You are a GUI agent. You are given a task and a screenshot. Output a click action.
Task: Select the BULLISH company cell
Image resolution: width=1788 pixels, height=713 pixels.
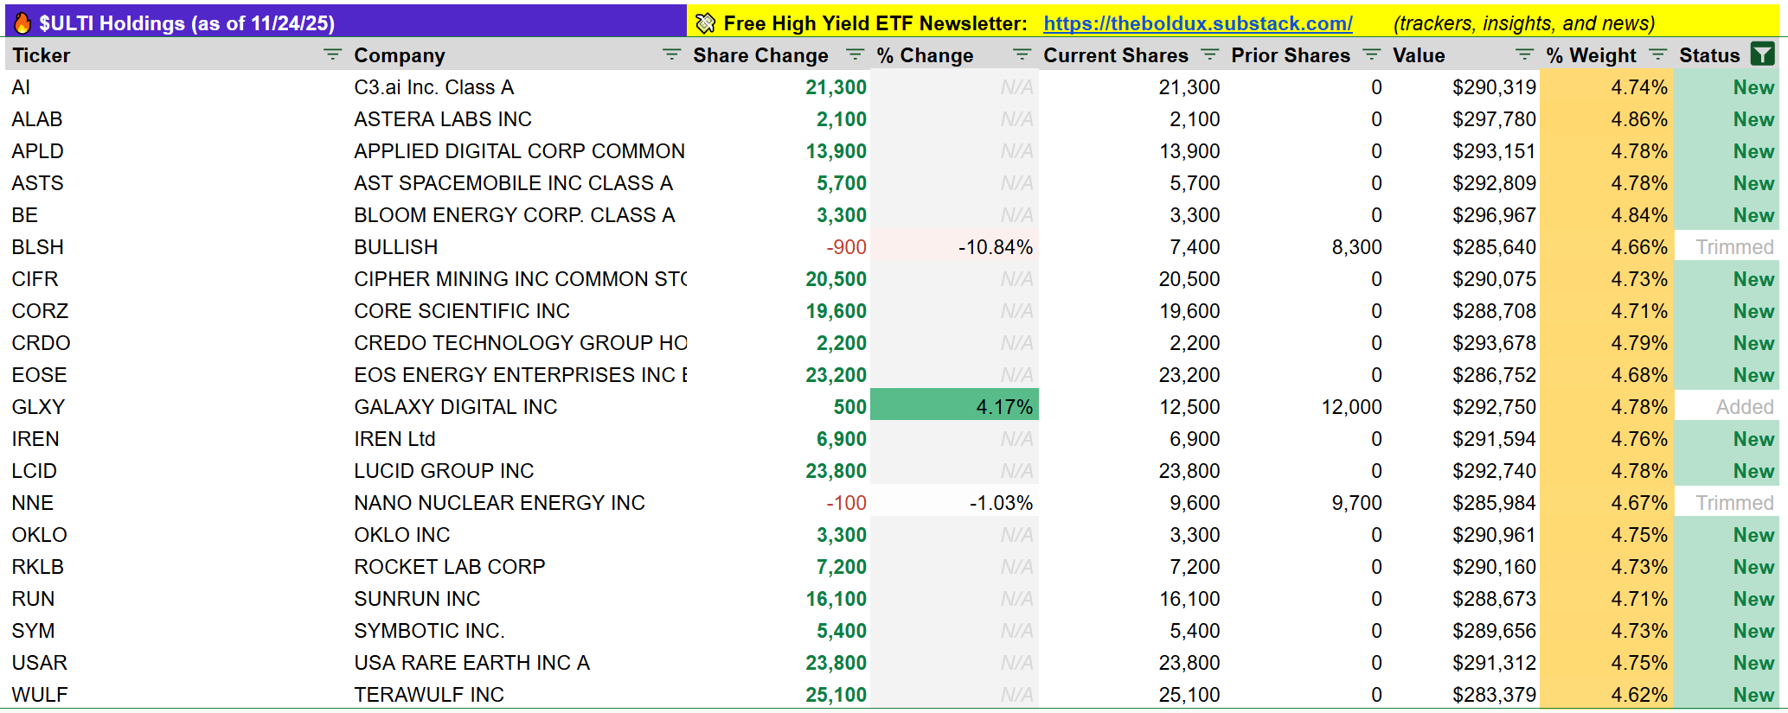tap(517, 247)
